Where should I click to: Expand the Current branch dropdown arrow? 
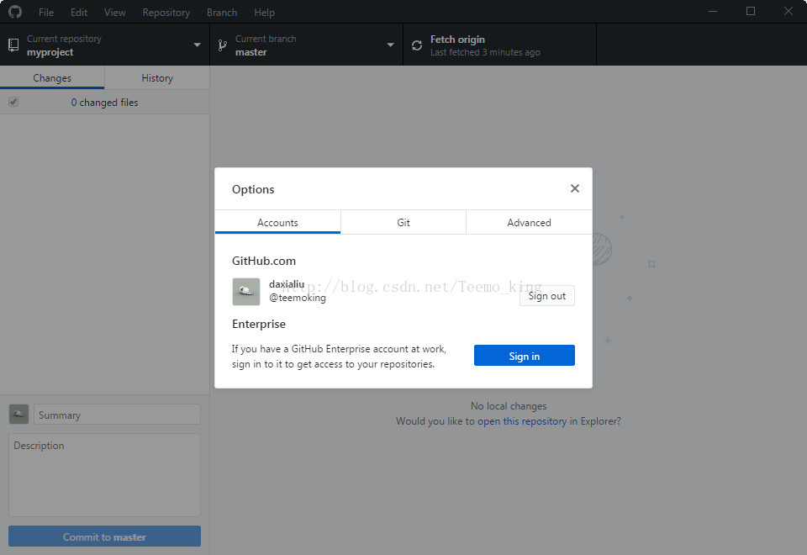[391, 45]
